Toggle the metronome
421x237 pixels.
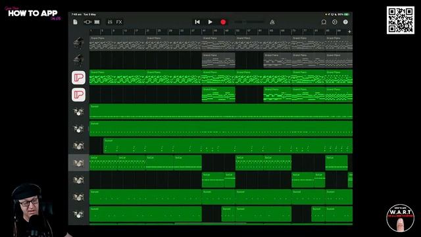272,22
